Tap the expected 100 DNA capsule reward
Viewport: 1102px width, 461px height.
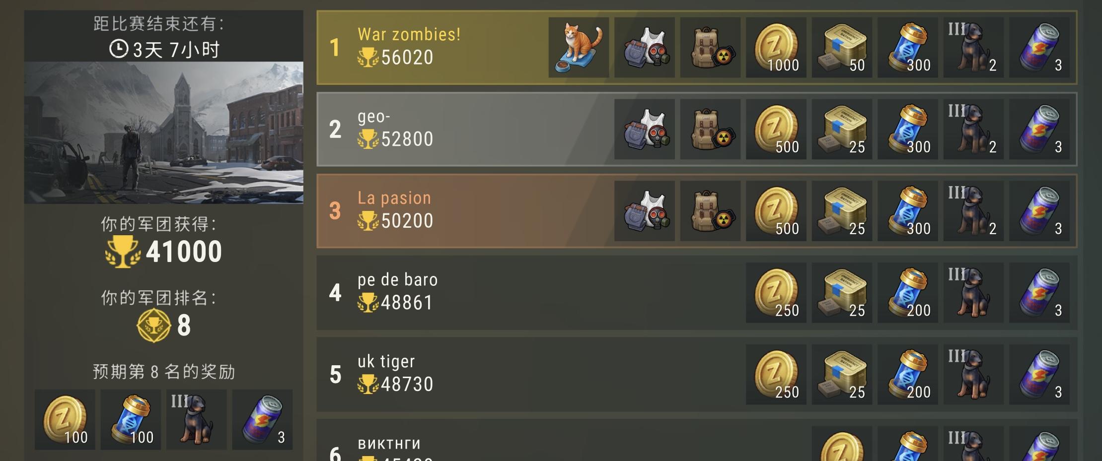[131, 420]
